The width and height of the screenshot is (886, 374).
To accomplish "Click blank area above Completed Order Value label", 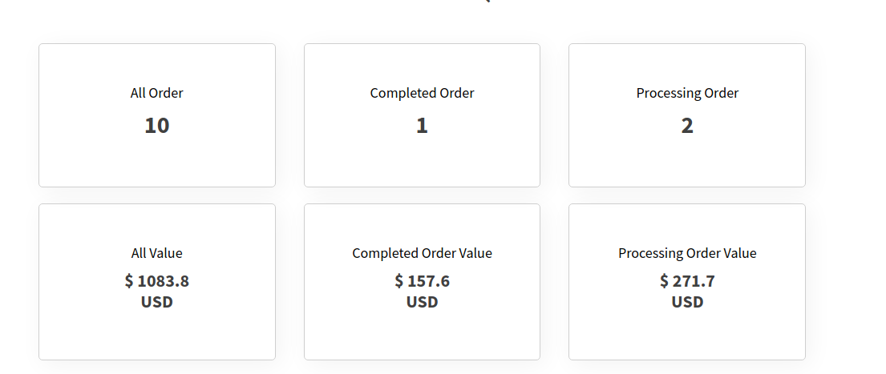I will (x=422, y=226).
